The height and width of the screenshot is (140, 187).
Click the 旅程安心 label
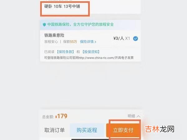[x=51, y=42]
